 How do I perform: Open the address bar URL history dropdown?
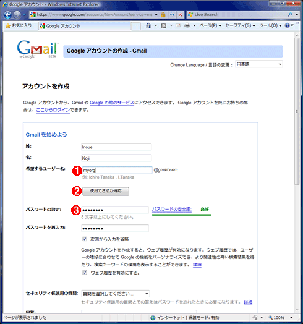pyautogui.click(x=156, y=14)
